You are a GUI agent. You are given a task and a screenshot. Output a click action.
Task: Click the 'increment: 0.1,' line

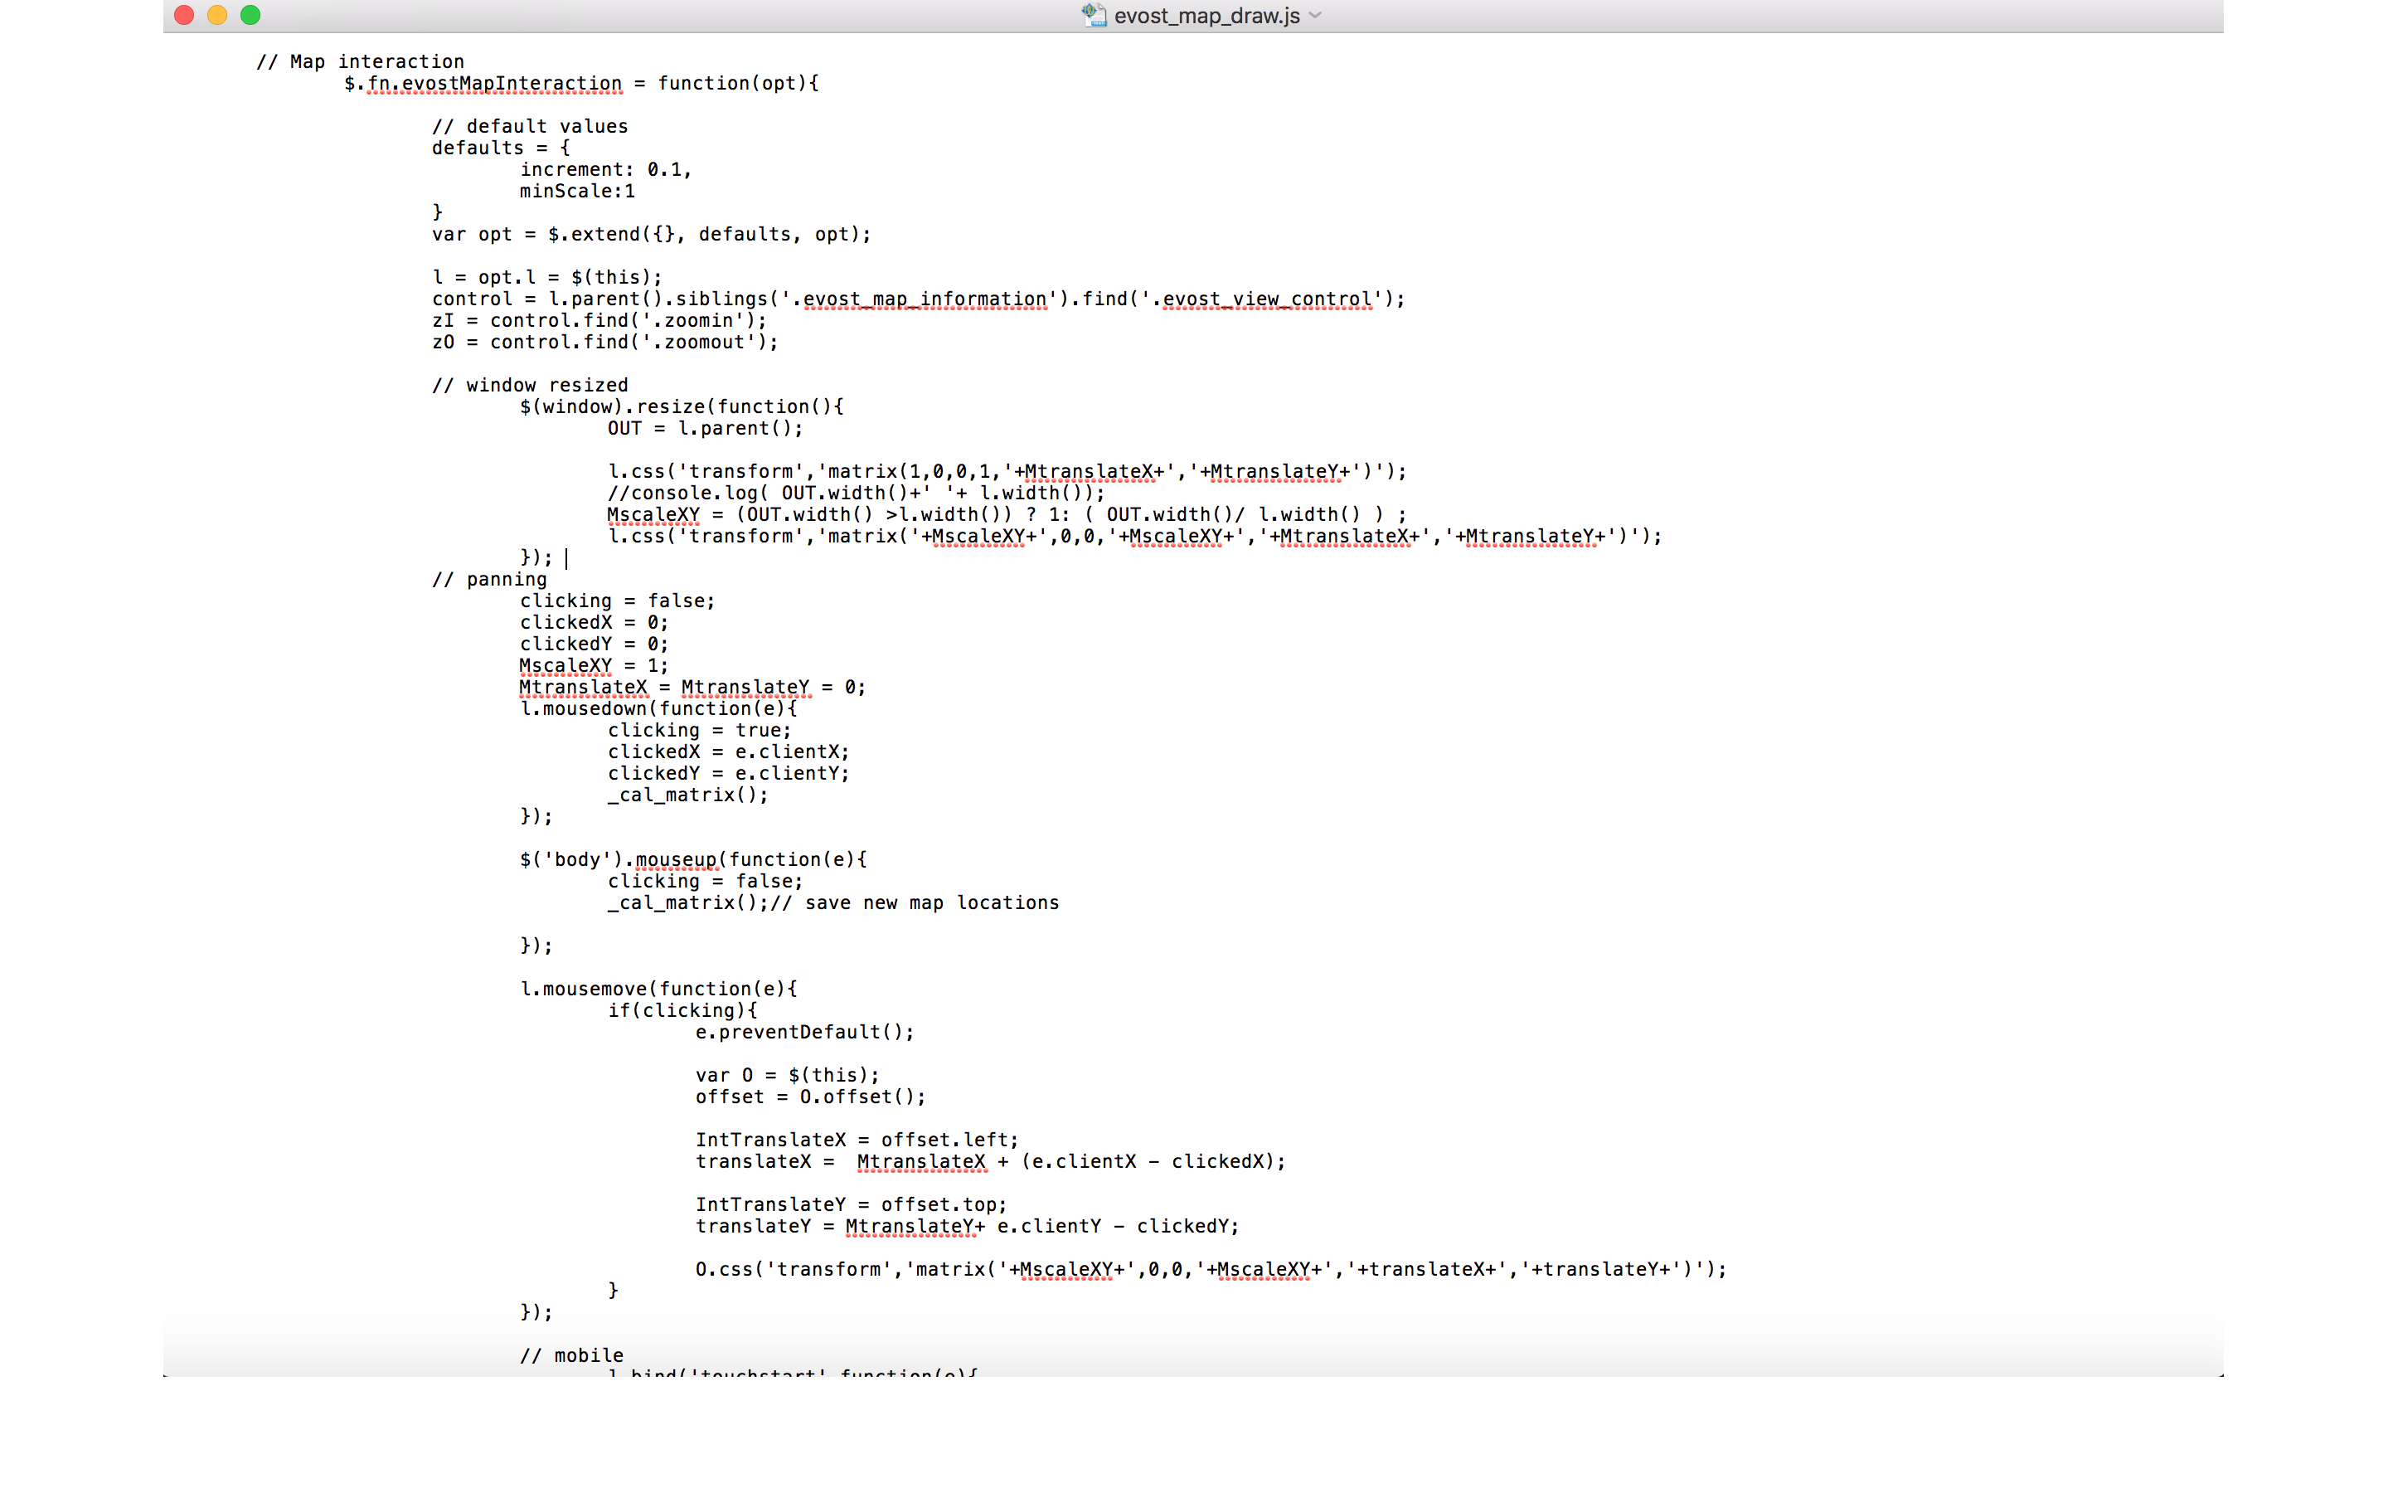click(606, 170)
